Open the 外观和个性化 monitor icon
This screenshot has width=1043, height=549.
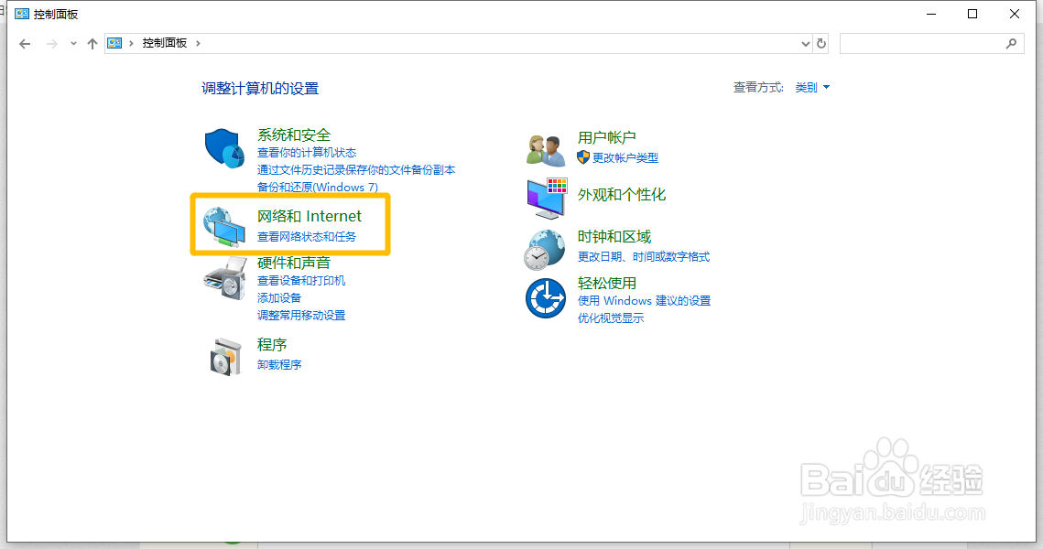[547, 198]
